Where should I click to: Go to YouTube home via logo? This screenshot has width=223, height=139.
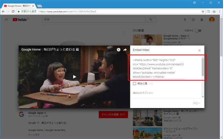[x=21, y=19]
